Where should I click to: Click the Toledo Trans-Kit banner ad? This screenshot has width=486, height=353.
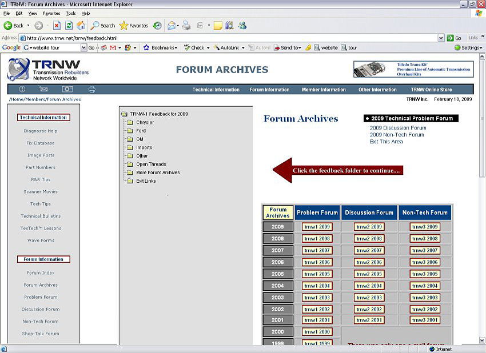(413, 69)
